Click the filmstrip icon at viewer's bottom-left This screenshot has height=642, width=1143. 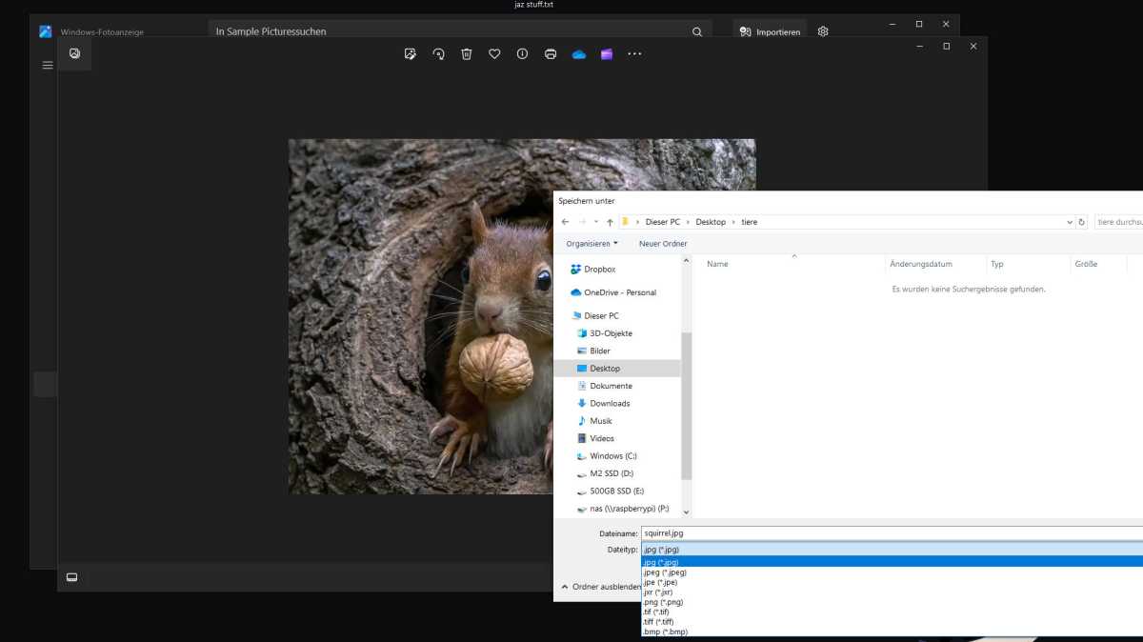click(x=71, y=577)
